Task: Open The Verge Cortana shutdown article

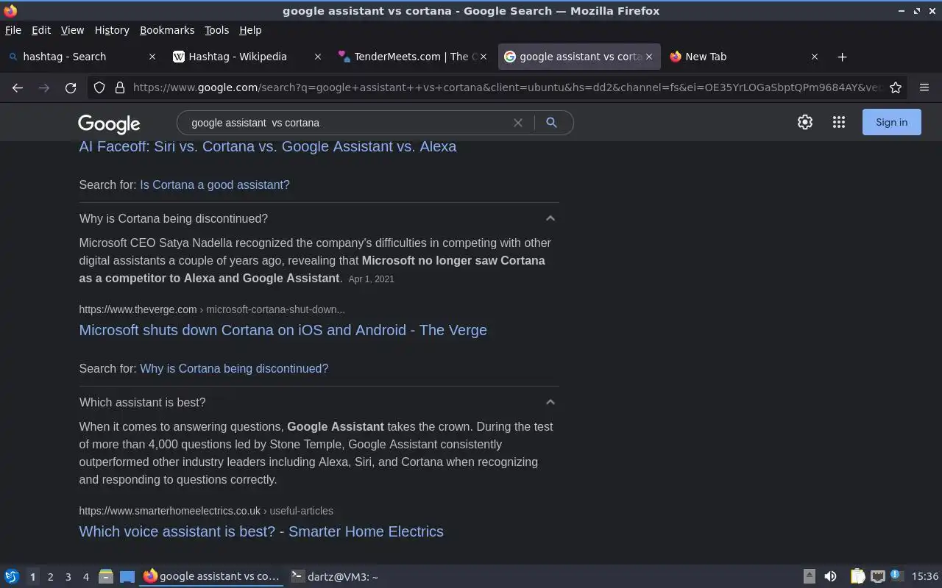Action: [283, 330]
